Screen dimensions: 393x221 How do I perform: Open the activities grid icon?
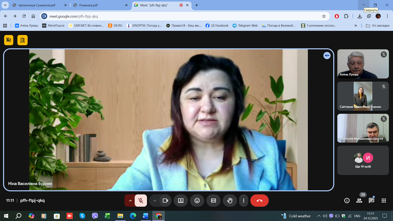pos(384,200)
